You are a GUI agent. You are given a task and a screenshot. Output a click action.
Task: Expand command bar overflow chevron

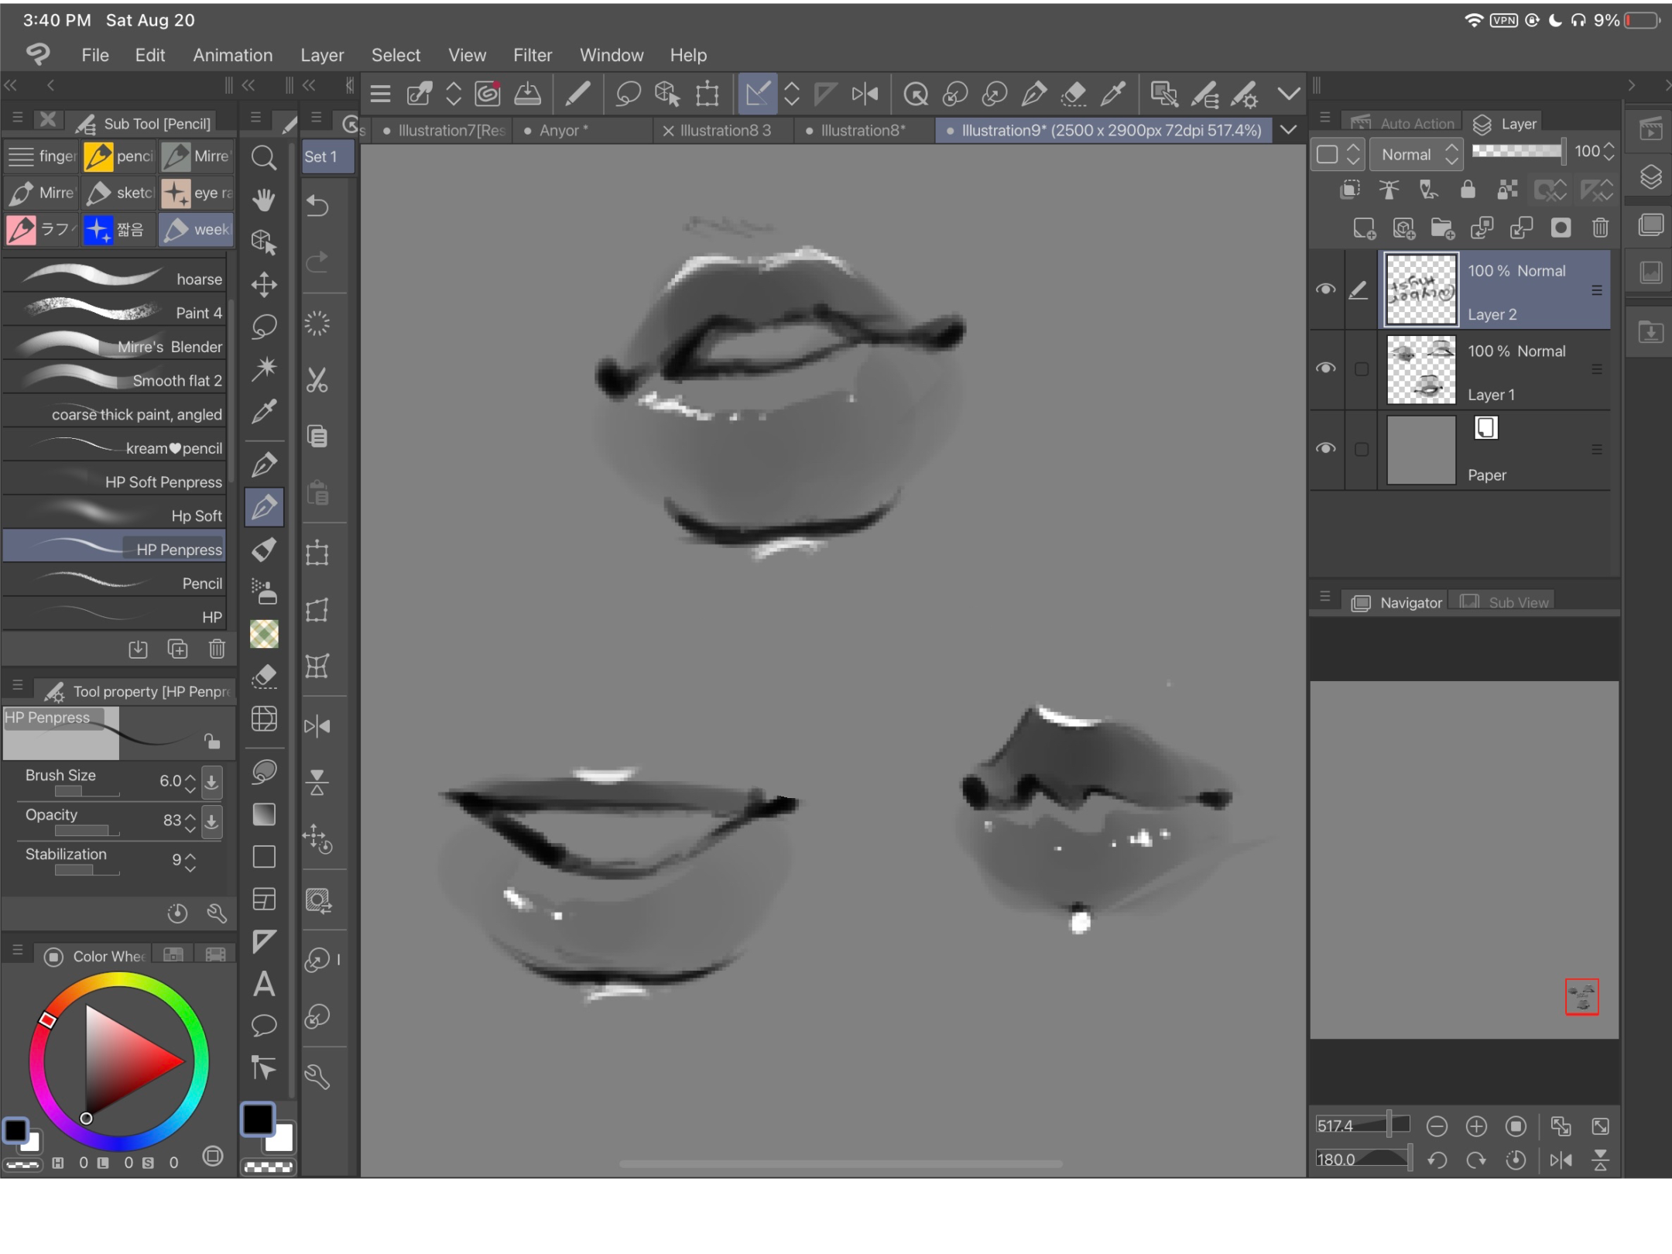pyautogui.click(x=1288, y=94)
